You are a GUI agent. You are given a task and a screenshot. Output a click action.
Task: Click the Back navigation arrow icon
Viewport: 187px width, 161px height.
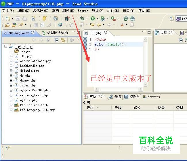pyautogui.click(x=99, y=25)
